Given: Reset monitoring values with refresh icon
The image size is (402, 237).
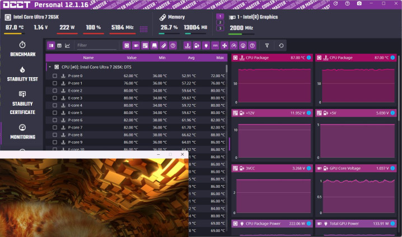Looking at the screenshot, I should [281, 45].
